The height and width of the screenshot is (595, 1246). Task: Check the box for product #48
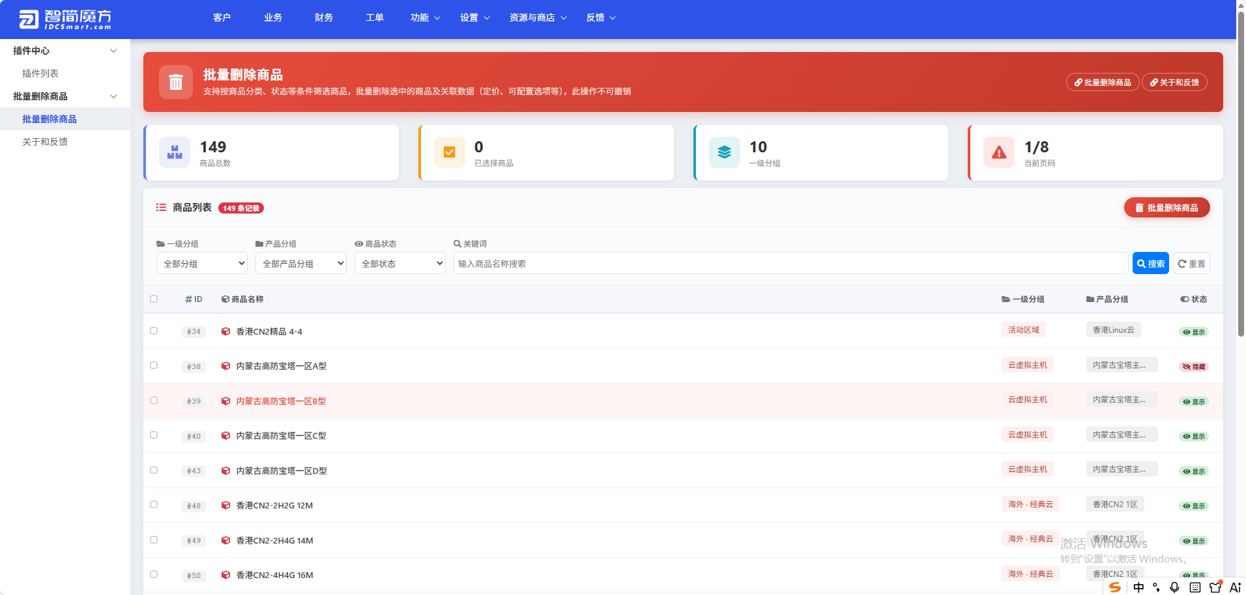click(154, 505)
